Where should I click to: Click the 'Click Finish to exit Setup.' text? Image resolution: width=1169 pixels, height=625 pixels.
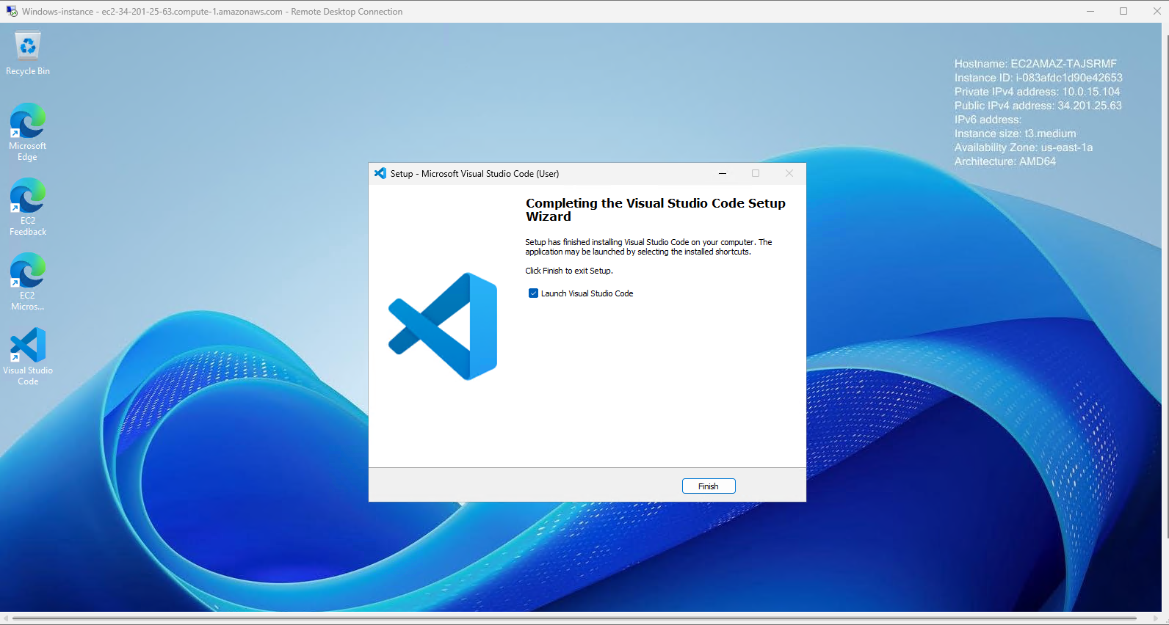569,271
